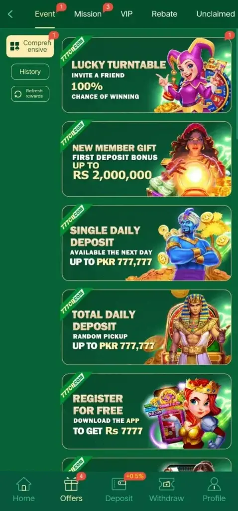
Task: Select the Unclaimed tab
Action: tap(216, 14)
